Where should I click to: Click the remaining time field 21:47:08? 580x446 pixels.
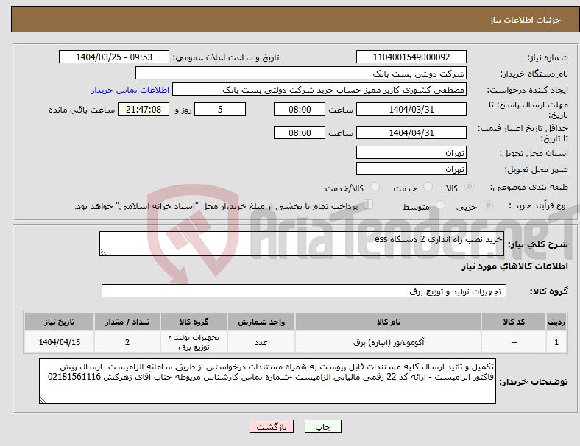144,110
